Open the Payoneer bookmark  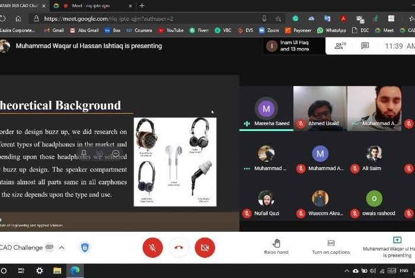click(x=298, y=30)
